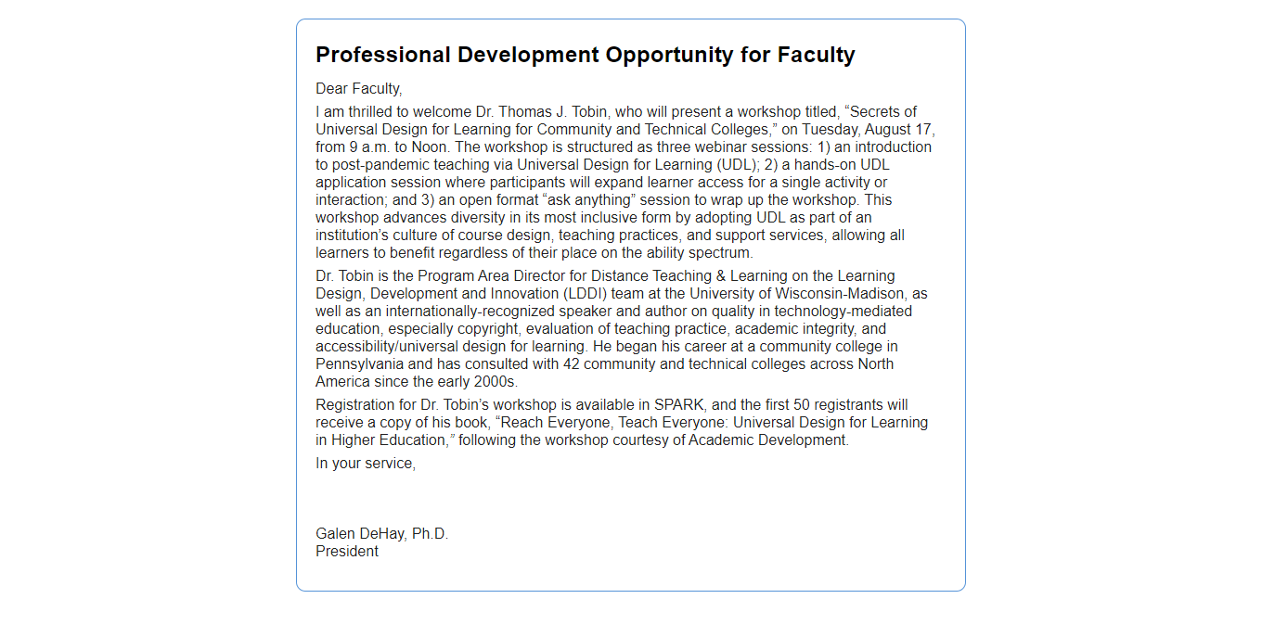Viewport: 1262px width, 637px height.
Task: Click the title "Program Area Director"
Action: click(x=489, y=276)
